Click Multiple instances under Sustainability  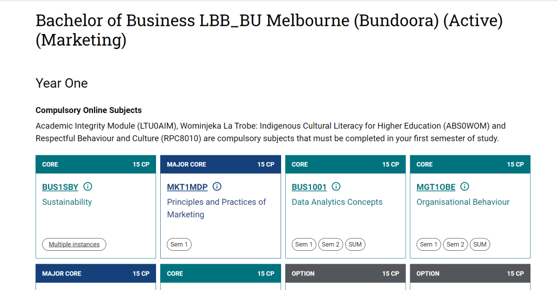74,245
